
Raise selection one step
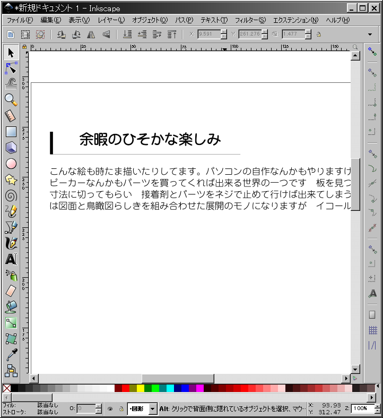[x=157, y=35]
